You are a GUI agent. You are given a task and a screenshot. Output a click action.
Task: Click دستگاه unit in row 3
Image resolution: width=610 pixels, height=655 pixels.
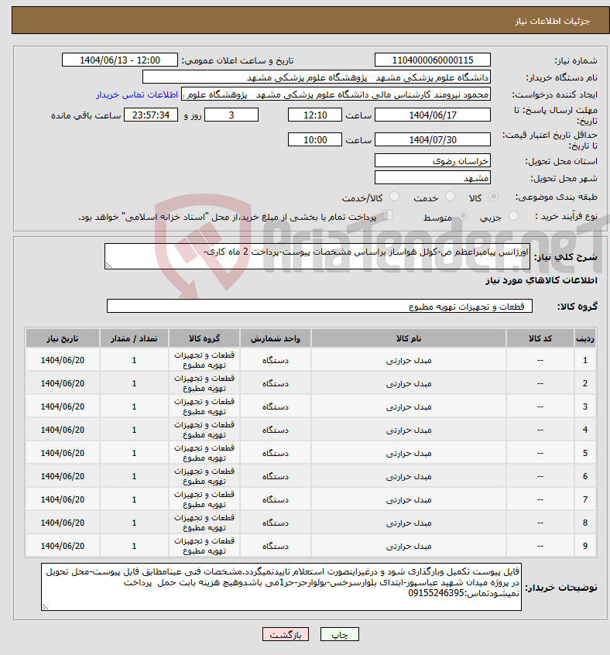click(x=275, y=406)
